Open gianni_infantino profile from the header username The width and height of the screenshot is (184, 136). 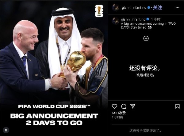point(134,8)
